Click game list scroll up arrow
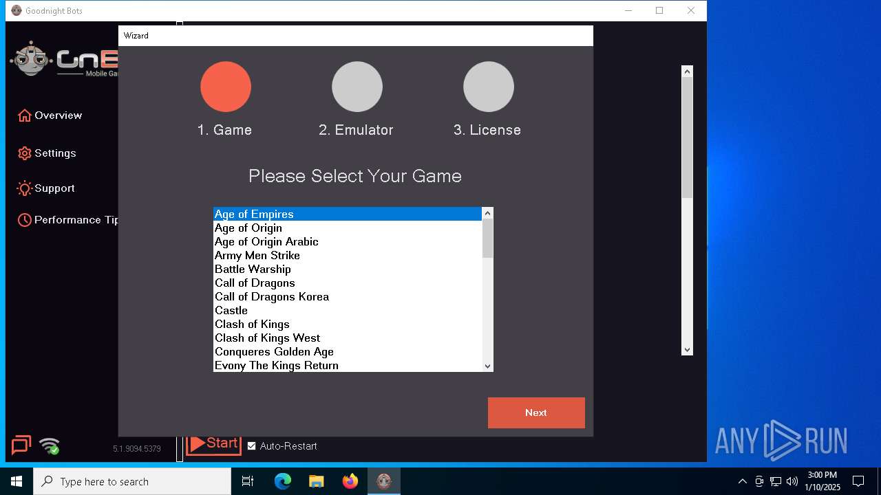This screenshot has width=881, height=495. [x=487, y=213]
